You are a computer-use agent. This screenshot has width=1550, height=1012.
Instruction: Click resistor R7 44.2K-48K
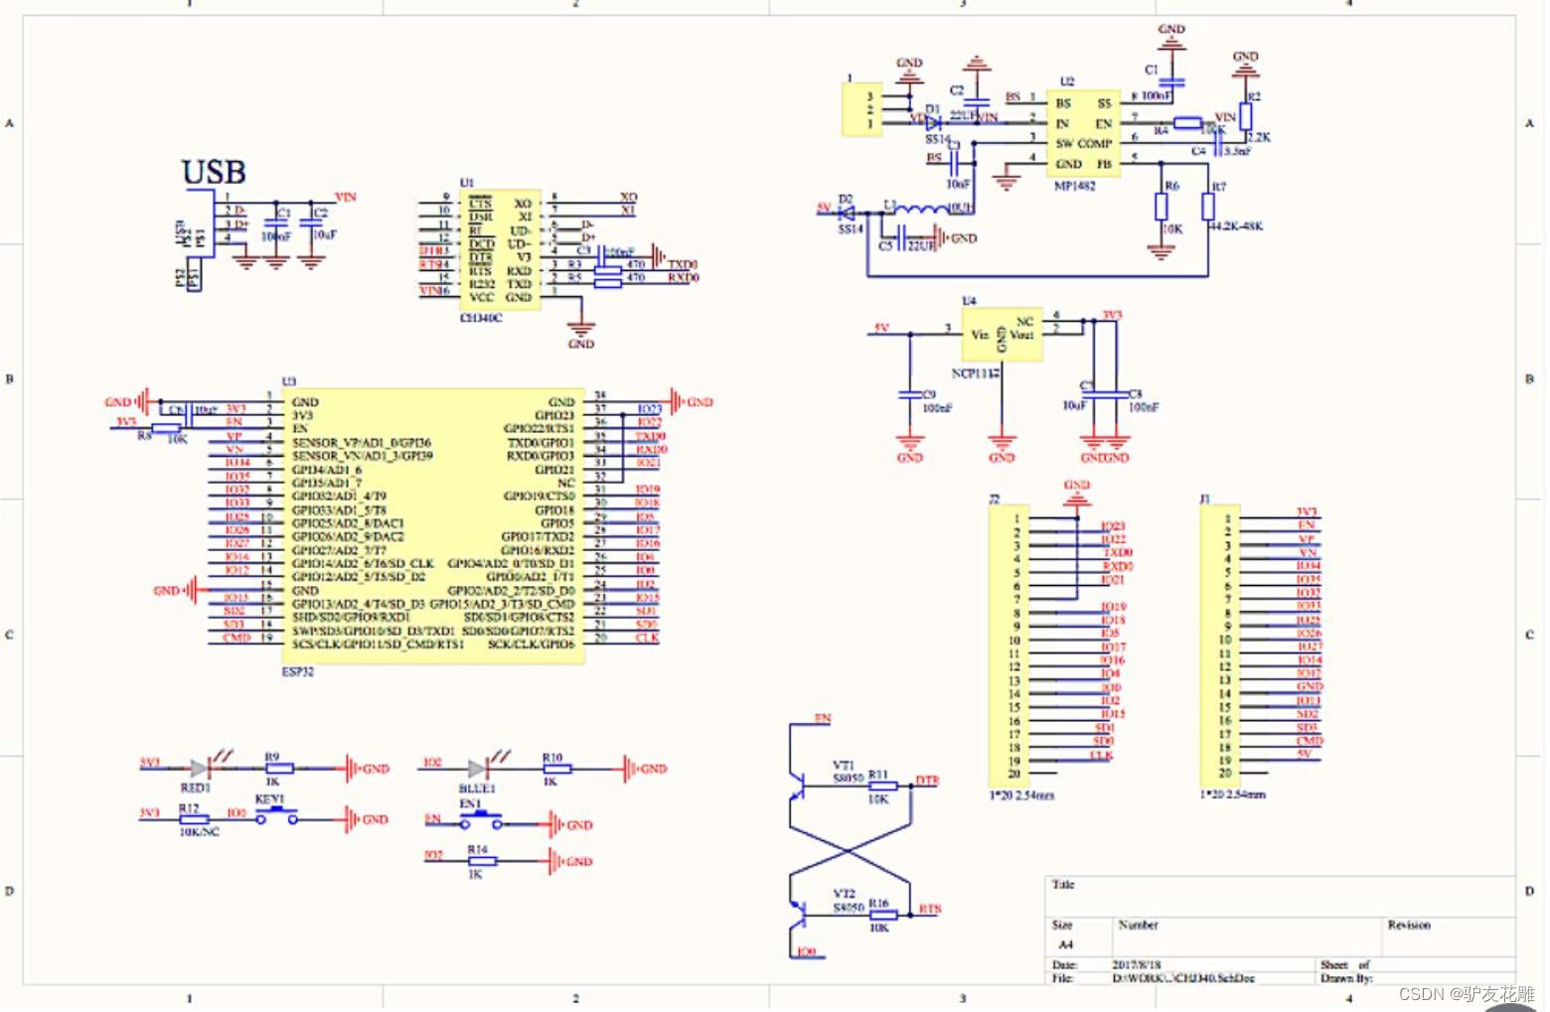coord(1207,207)
